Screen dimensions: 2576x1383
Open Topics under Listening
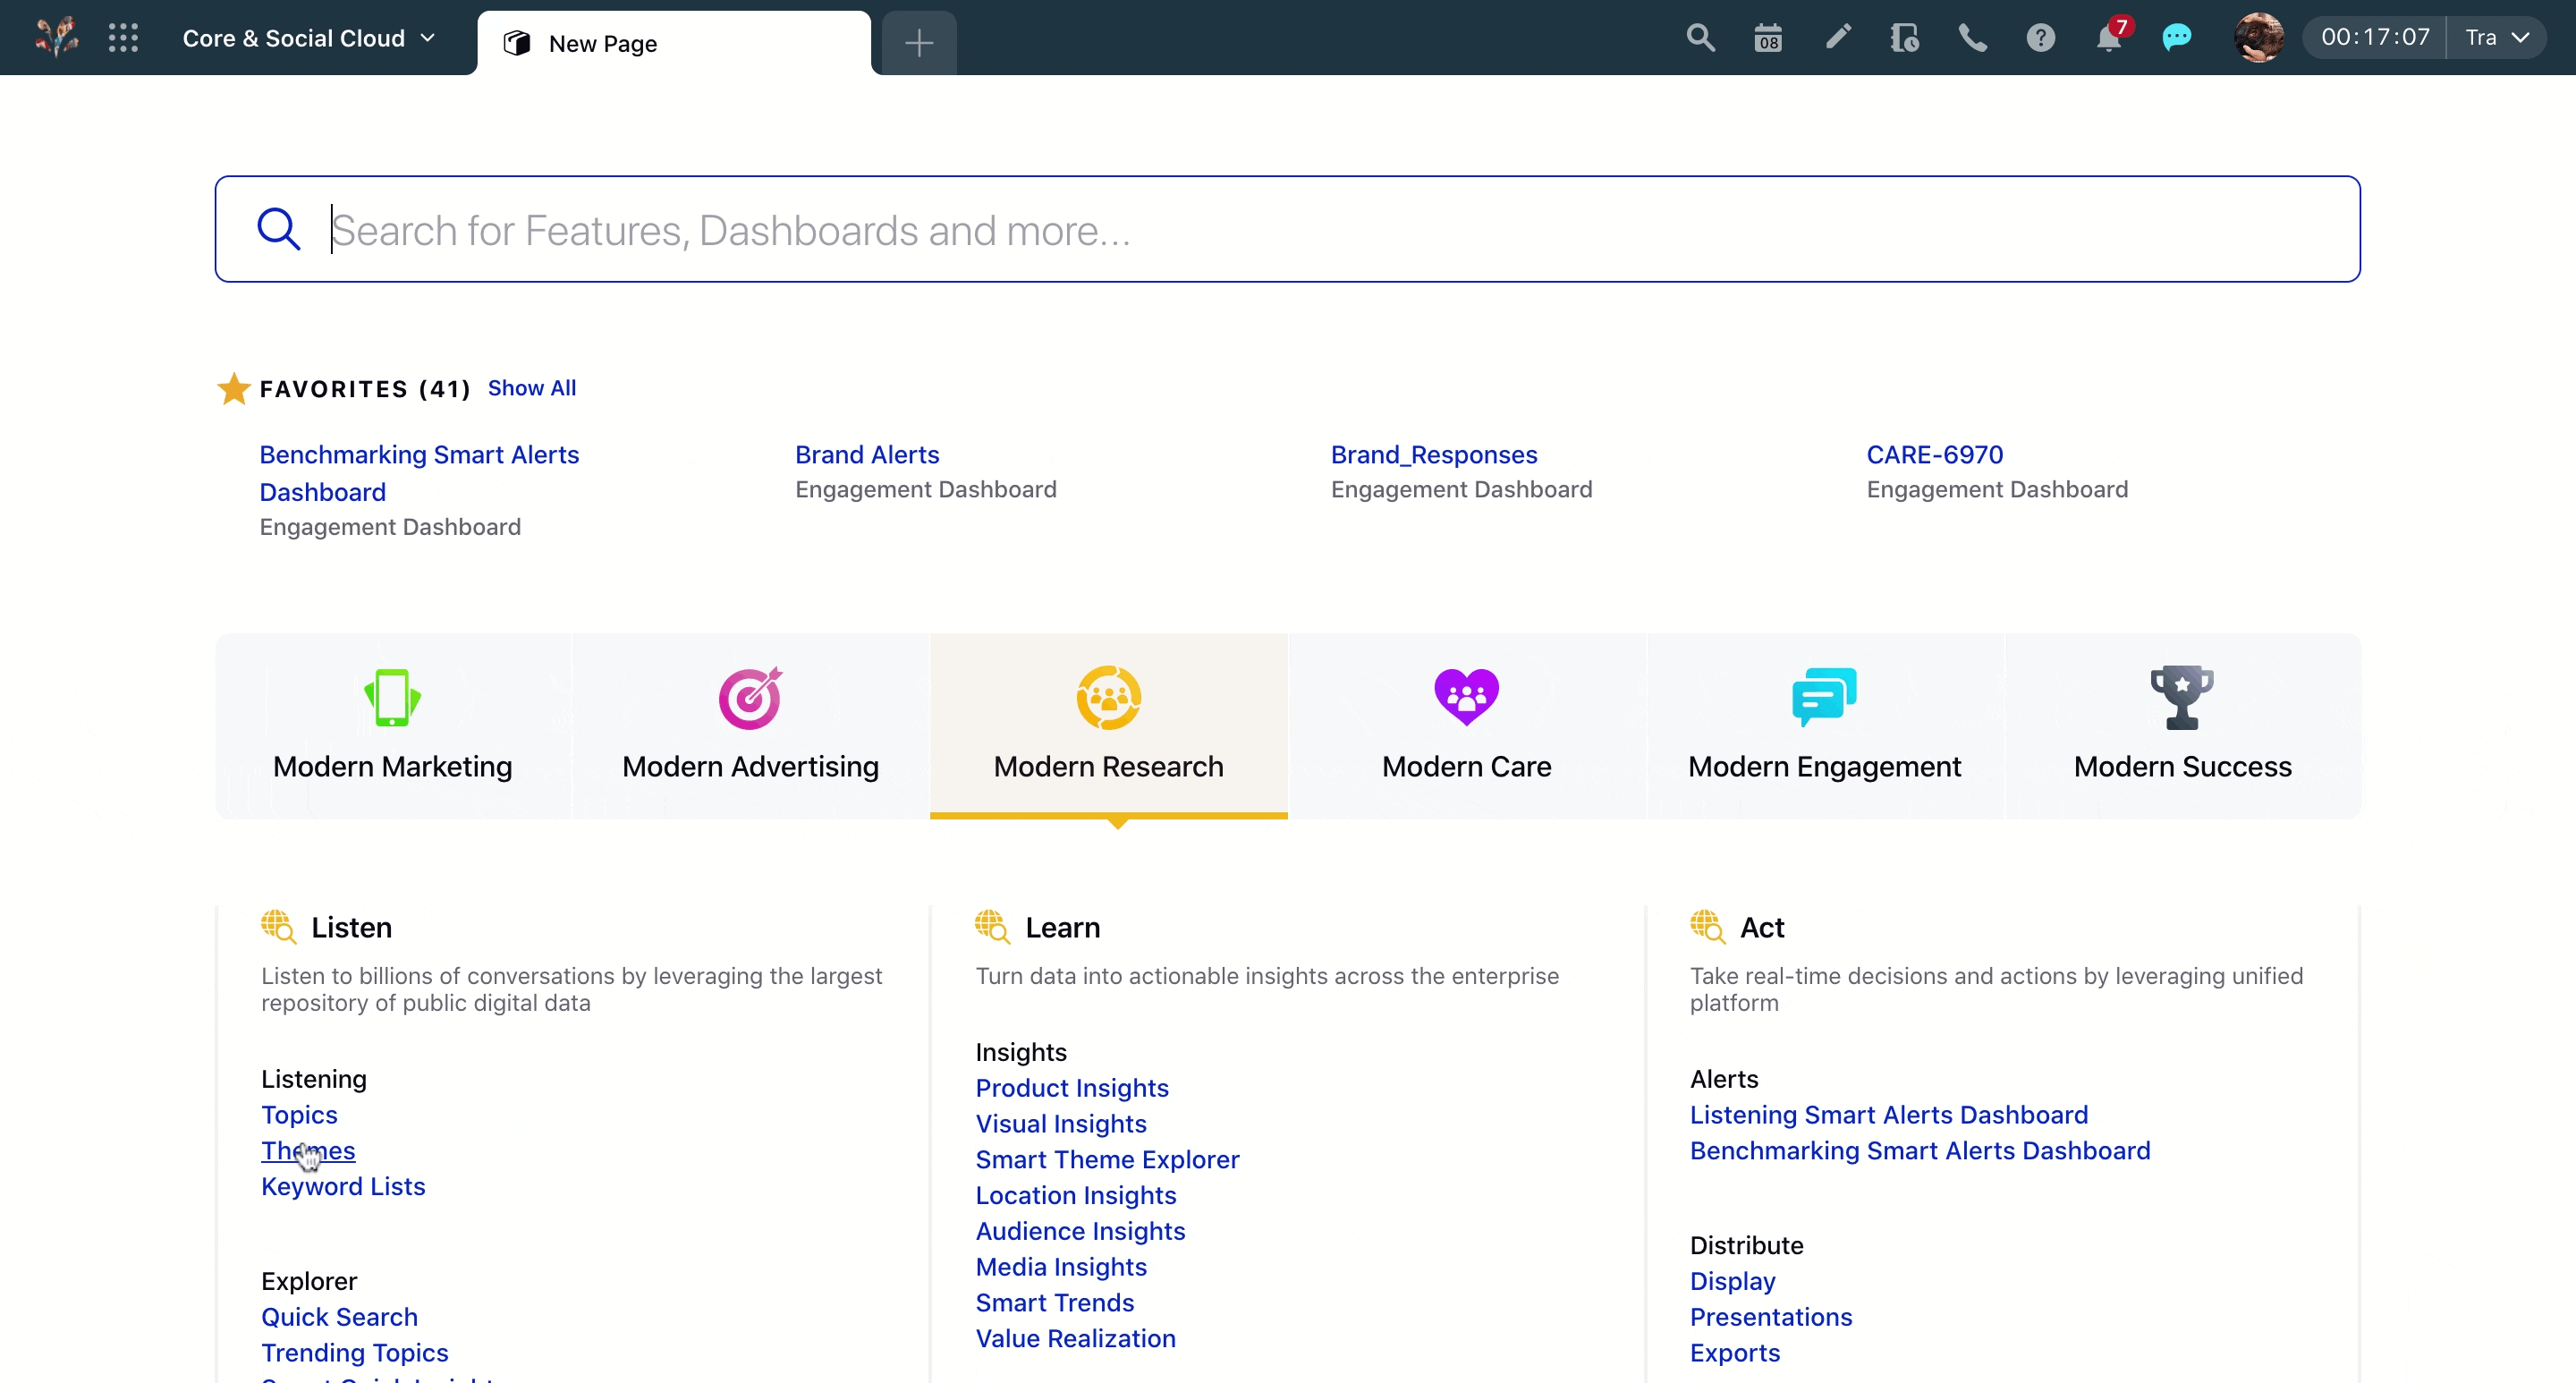coord(299,1114)
